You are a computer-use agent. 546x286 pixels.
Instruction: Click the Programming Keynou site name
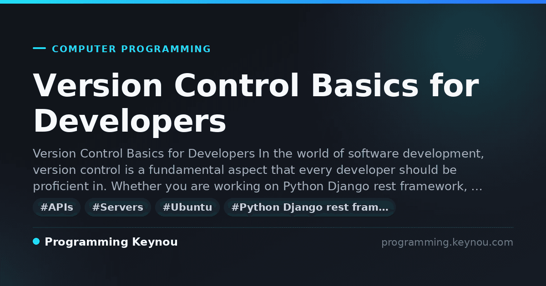(x=111, y=242)
